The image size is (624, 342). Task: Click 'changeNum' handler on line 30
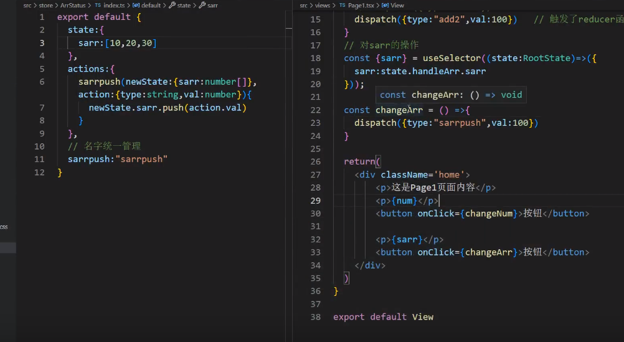[489, 214]
